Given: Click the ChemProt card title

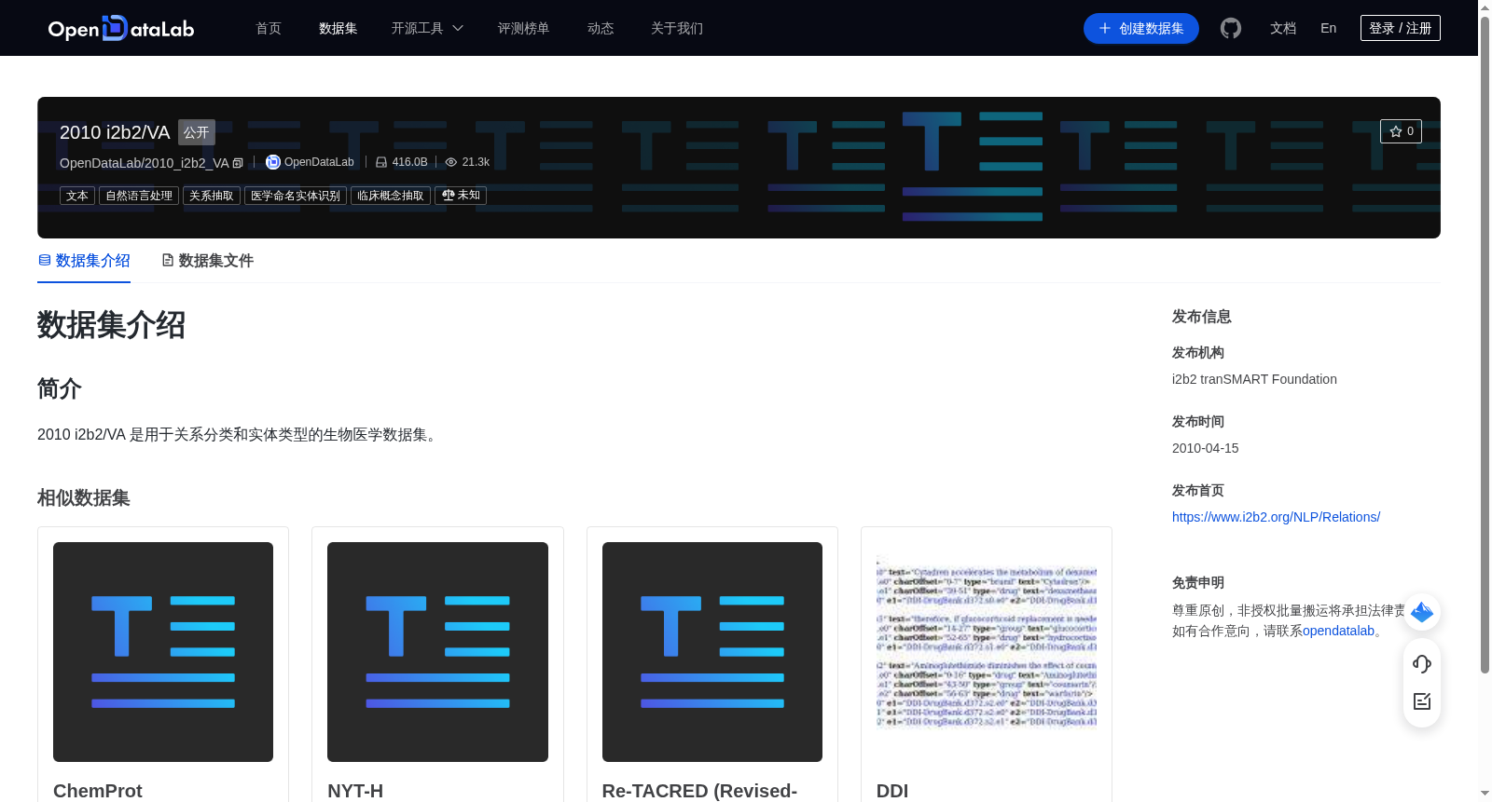Looking at the screenshot, I should (98, 791).
